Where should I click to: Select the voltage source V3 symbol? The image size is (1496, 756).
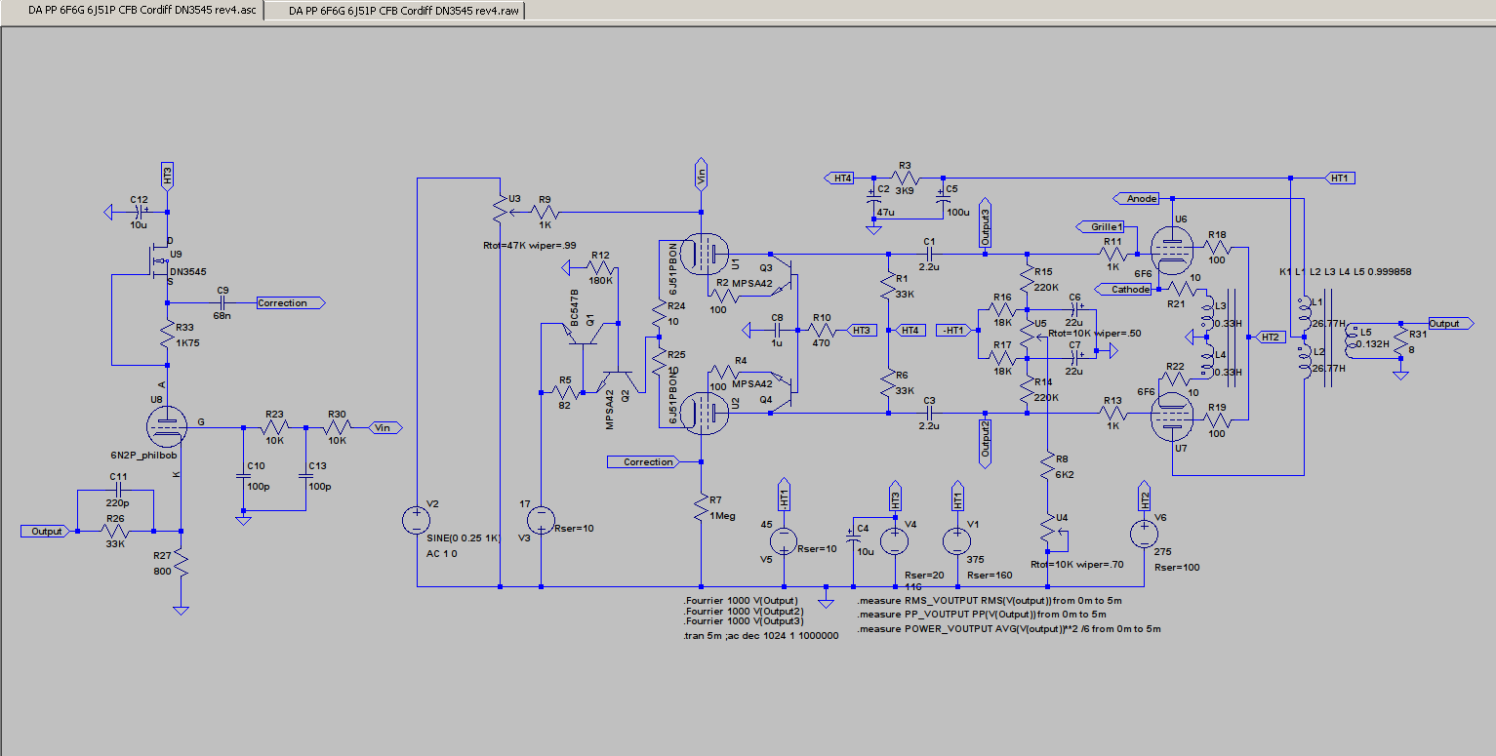(x=542, y=520)
